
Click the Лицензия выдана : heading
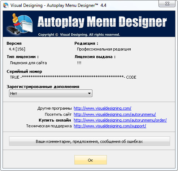(x=95, y=57)
